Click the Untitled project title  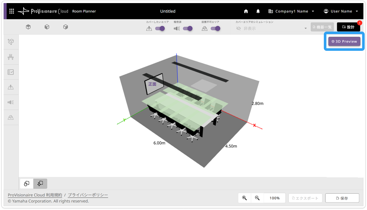point(168,11)
